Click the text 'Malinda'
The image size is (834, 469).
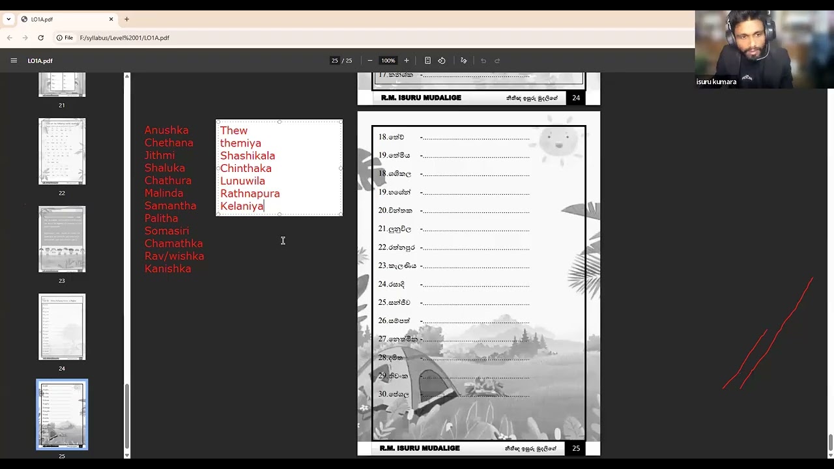click(x=164, y=193)
